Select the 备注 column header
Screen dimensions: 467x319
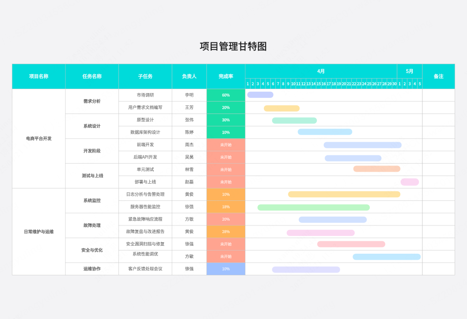click(438, 76)
